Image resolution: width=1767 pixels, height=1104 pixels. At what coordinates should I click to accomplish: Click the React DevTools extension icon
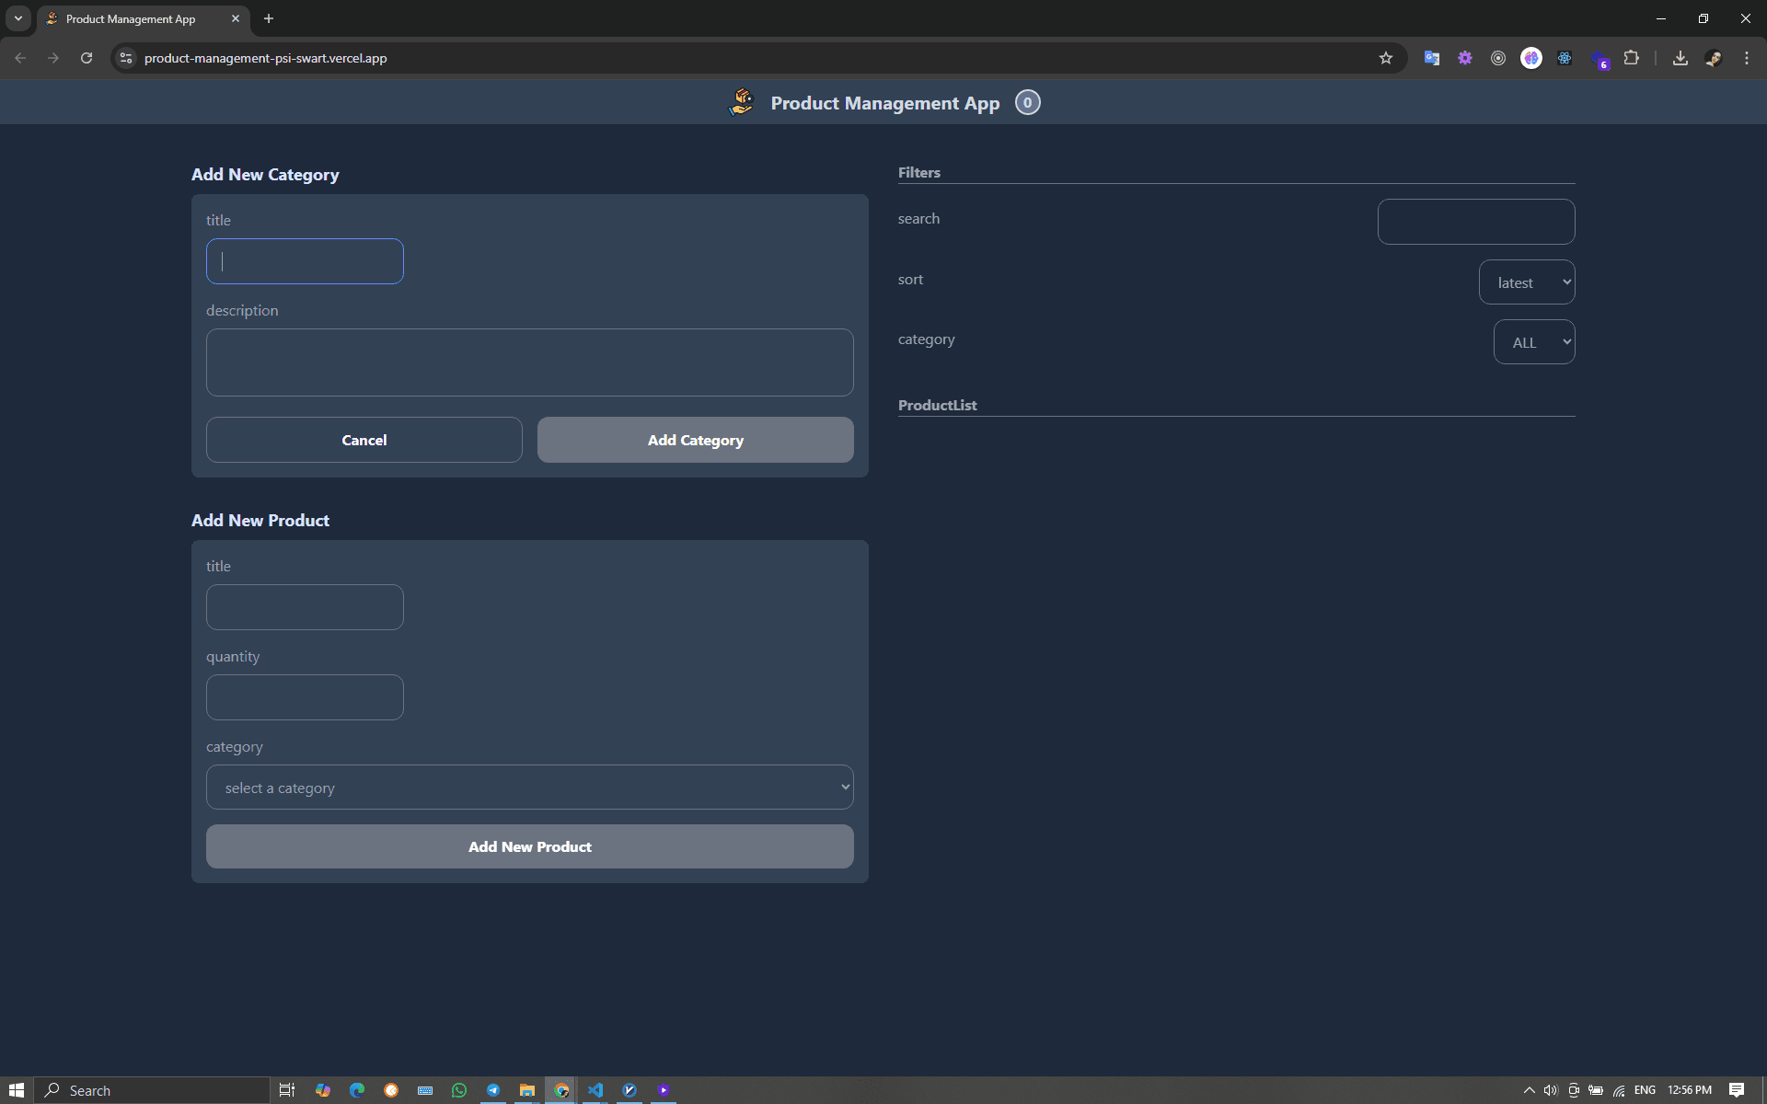click(x=1565, y=58)
